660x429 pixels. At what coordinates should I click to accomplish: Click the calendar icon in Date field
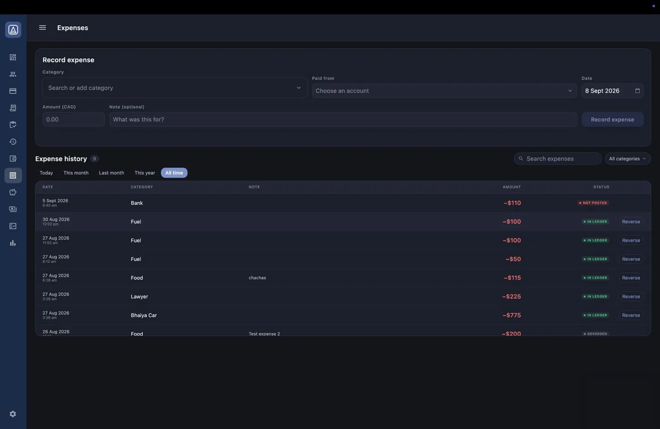click(x=637, y=91)
